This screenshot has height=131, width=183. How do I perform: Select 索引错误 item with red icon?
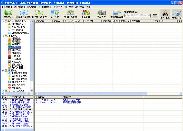(17, 88)
